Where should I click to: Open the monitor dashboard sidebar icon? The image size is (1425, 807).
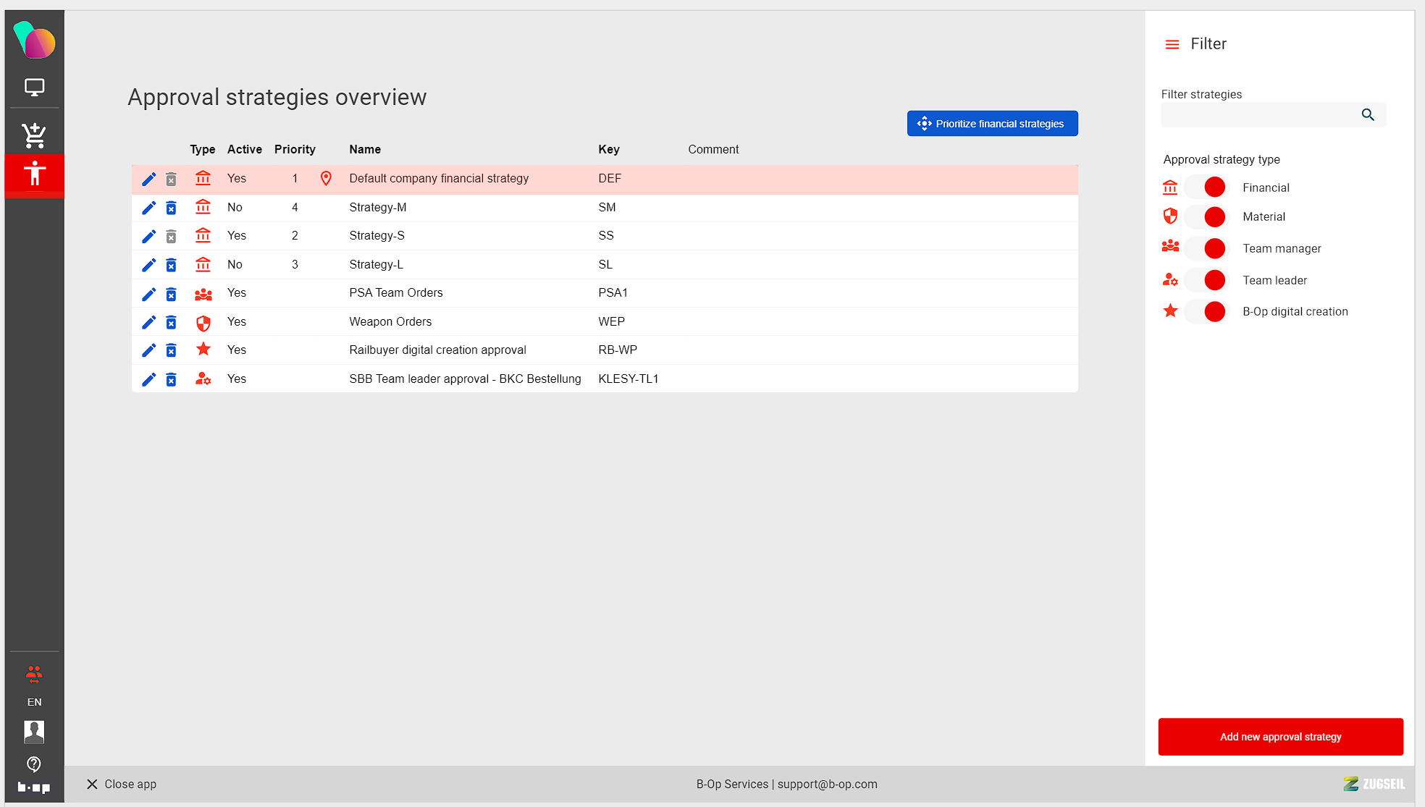34,88
